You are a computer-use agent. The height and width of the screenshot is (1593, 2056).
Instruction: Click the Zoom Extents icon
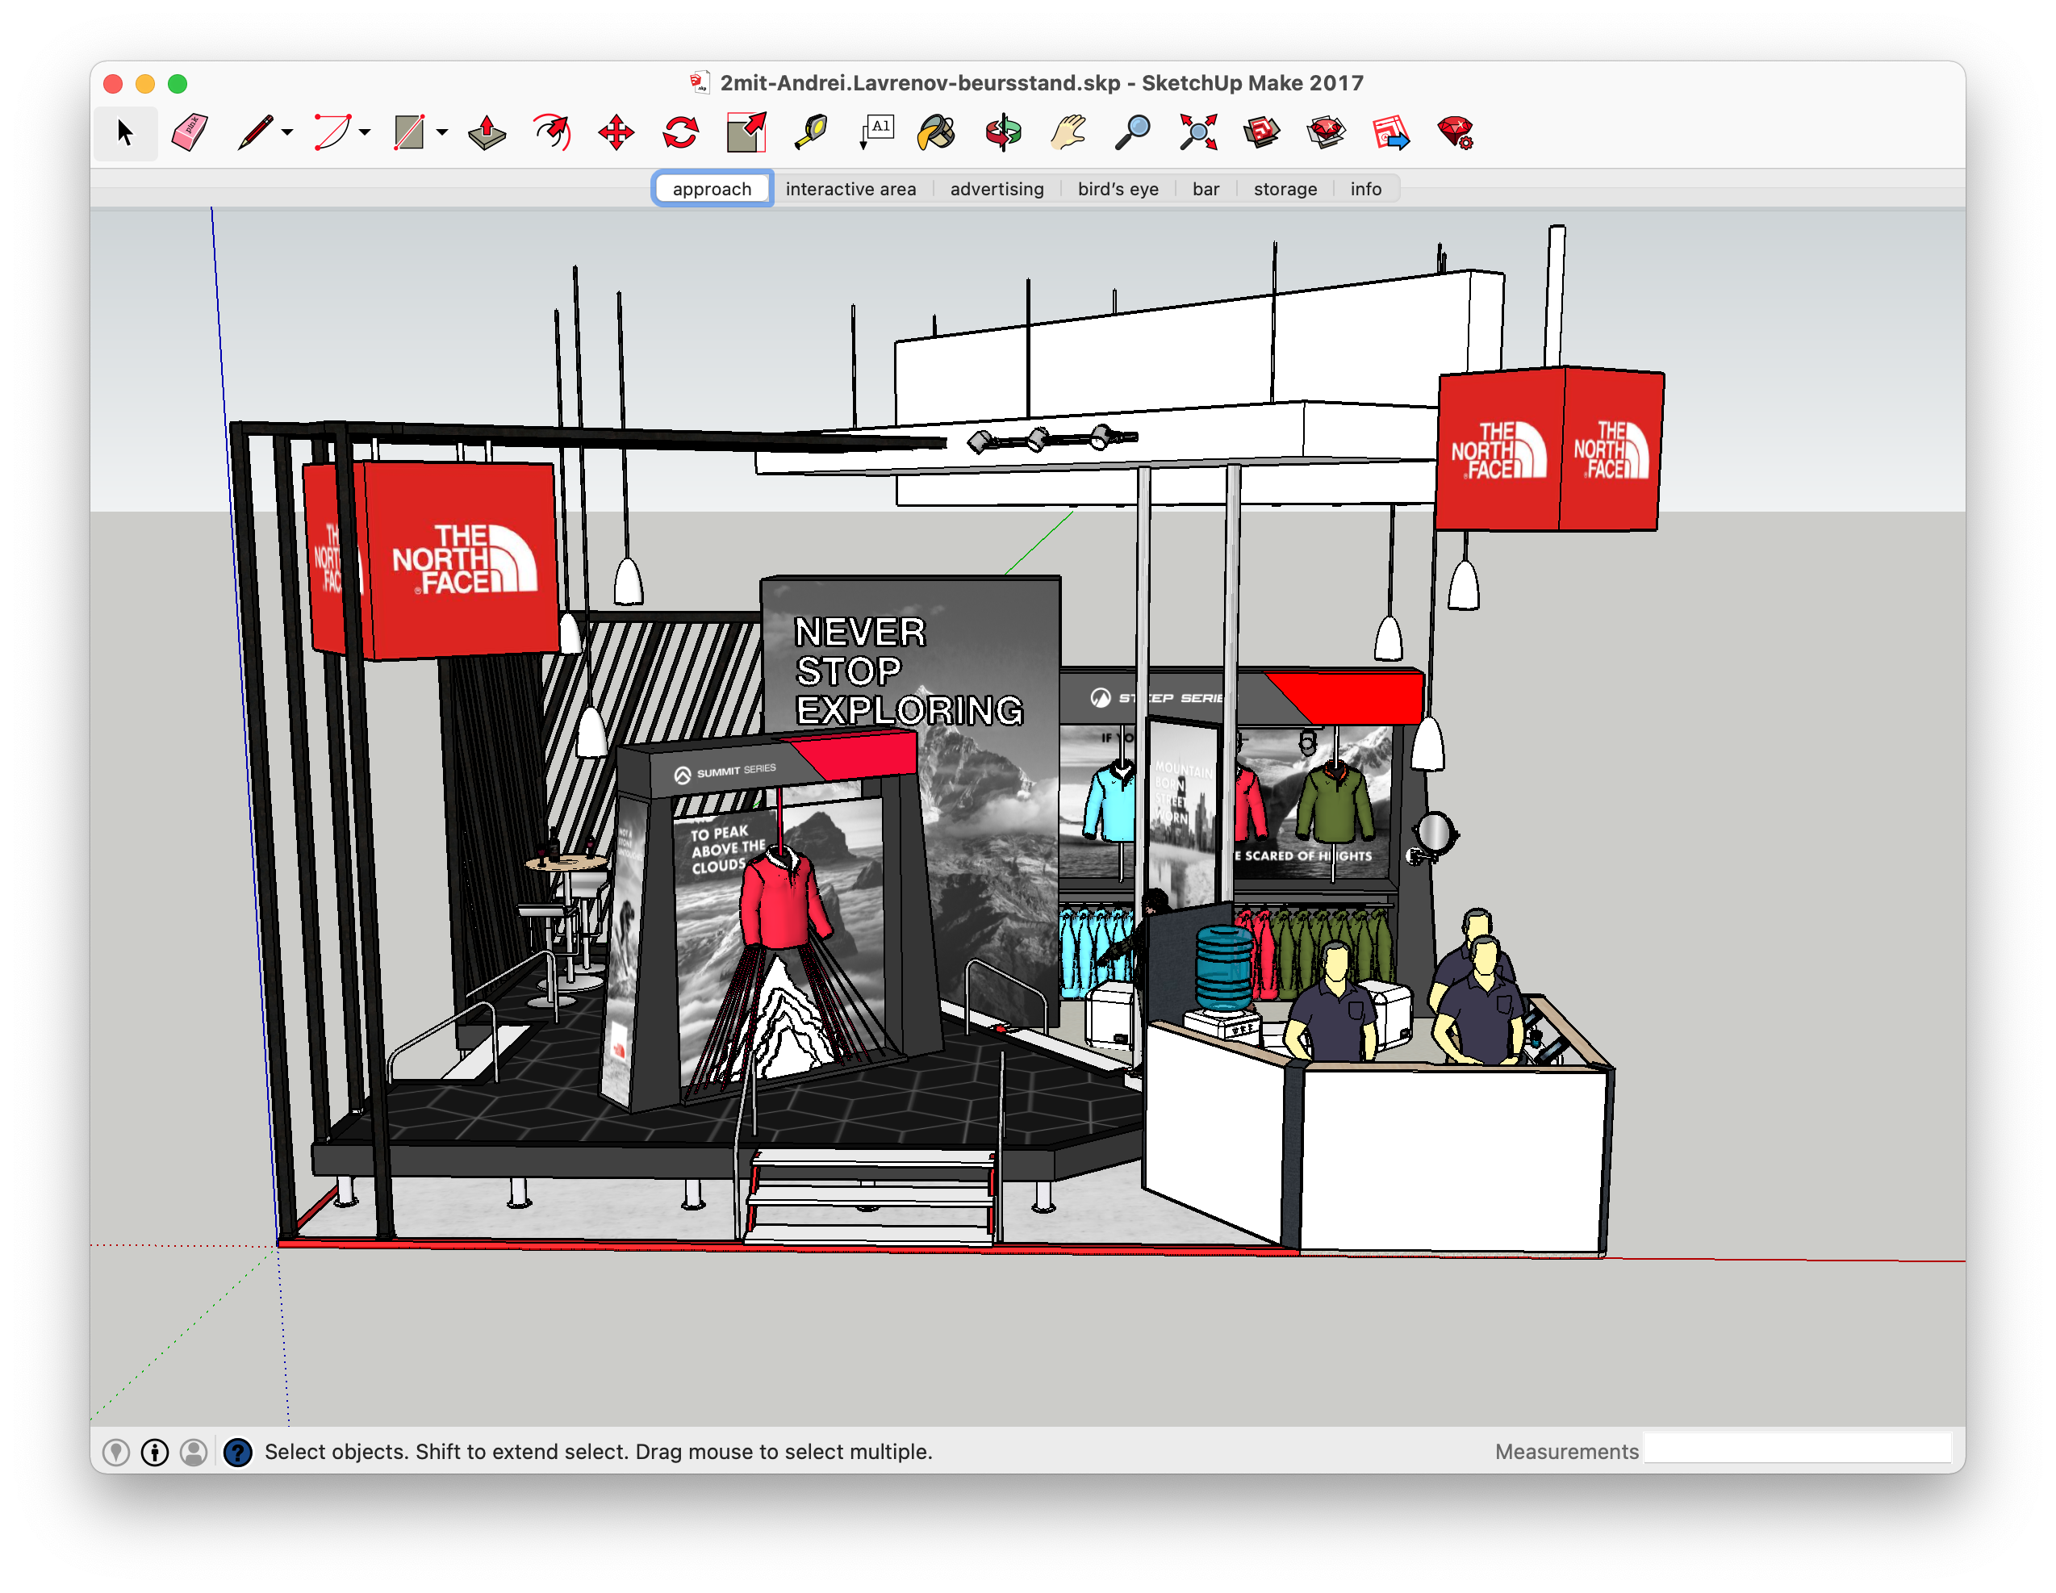pos(1197,132)
